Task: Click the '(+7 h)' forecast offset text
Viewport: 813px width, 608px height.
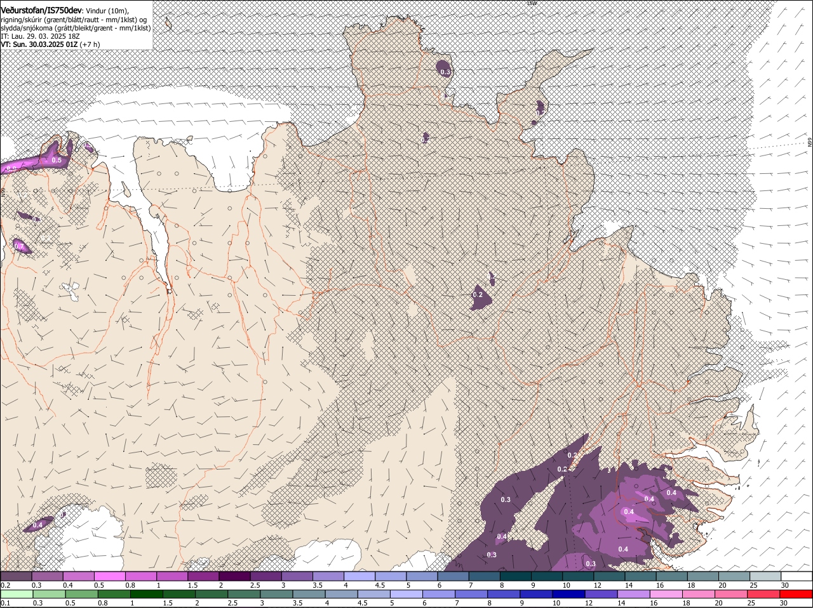Action: click(90, 44)
